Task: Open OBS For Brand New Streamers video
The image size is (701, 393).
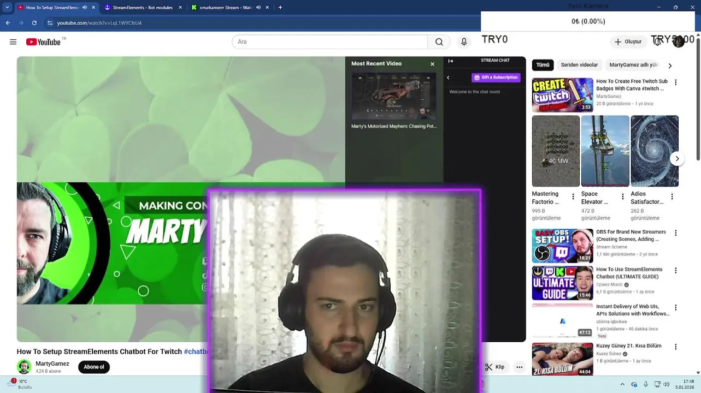Action: tap(562, 246)
